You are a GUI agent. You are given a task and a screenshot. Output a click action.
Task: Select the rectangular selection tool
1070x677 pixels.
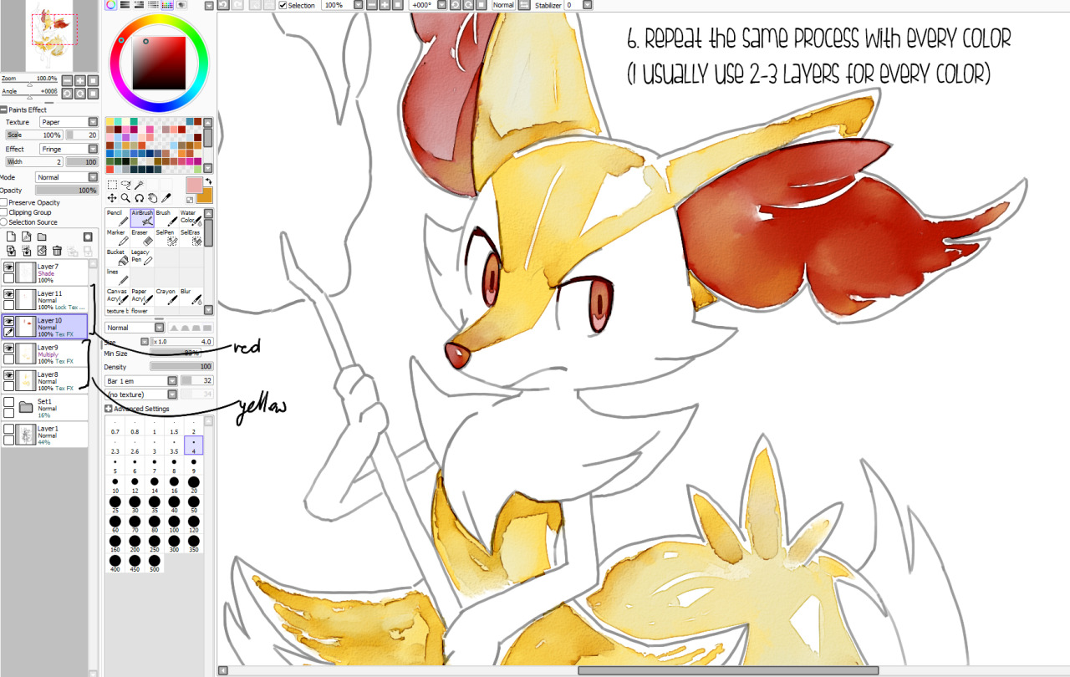[112, 185]
